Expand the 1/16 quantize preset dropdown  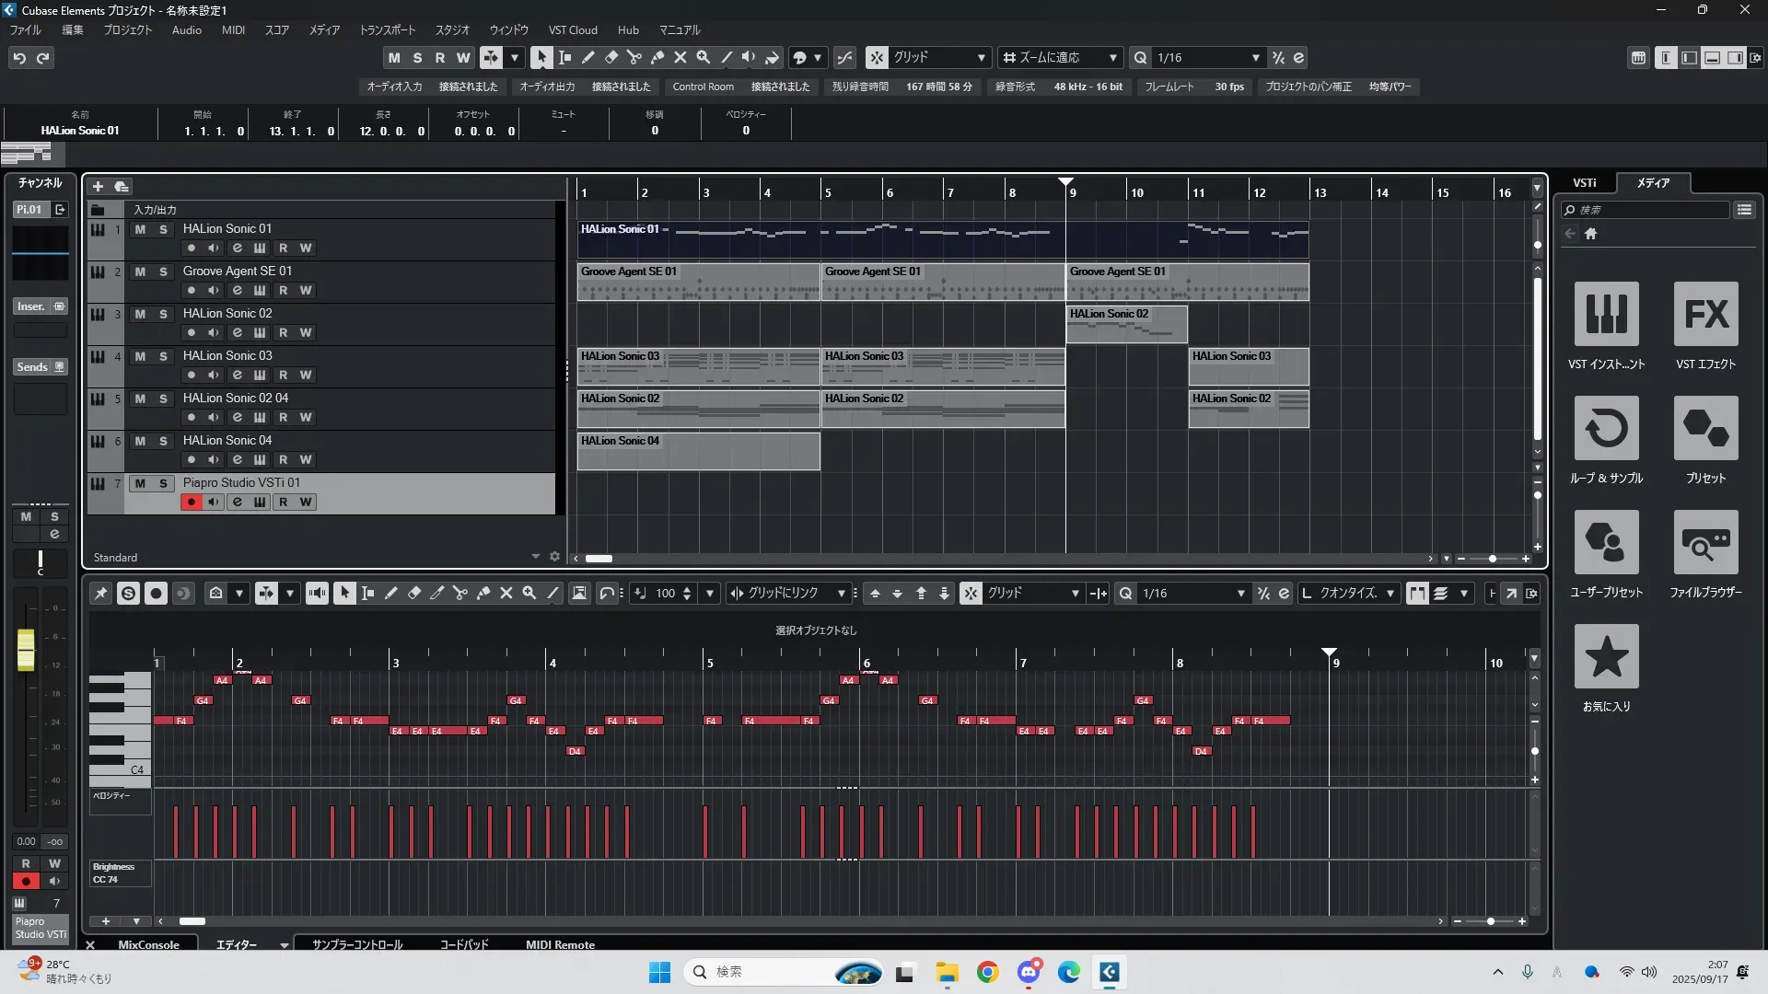1255,57
